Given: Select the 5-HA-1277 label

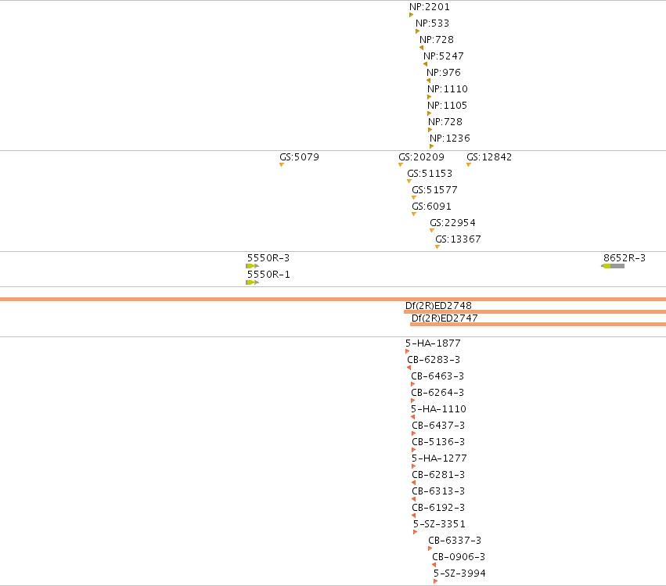Looking at the screenshot, I should [439, 458].
